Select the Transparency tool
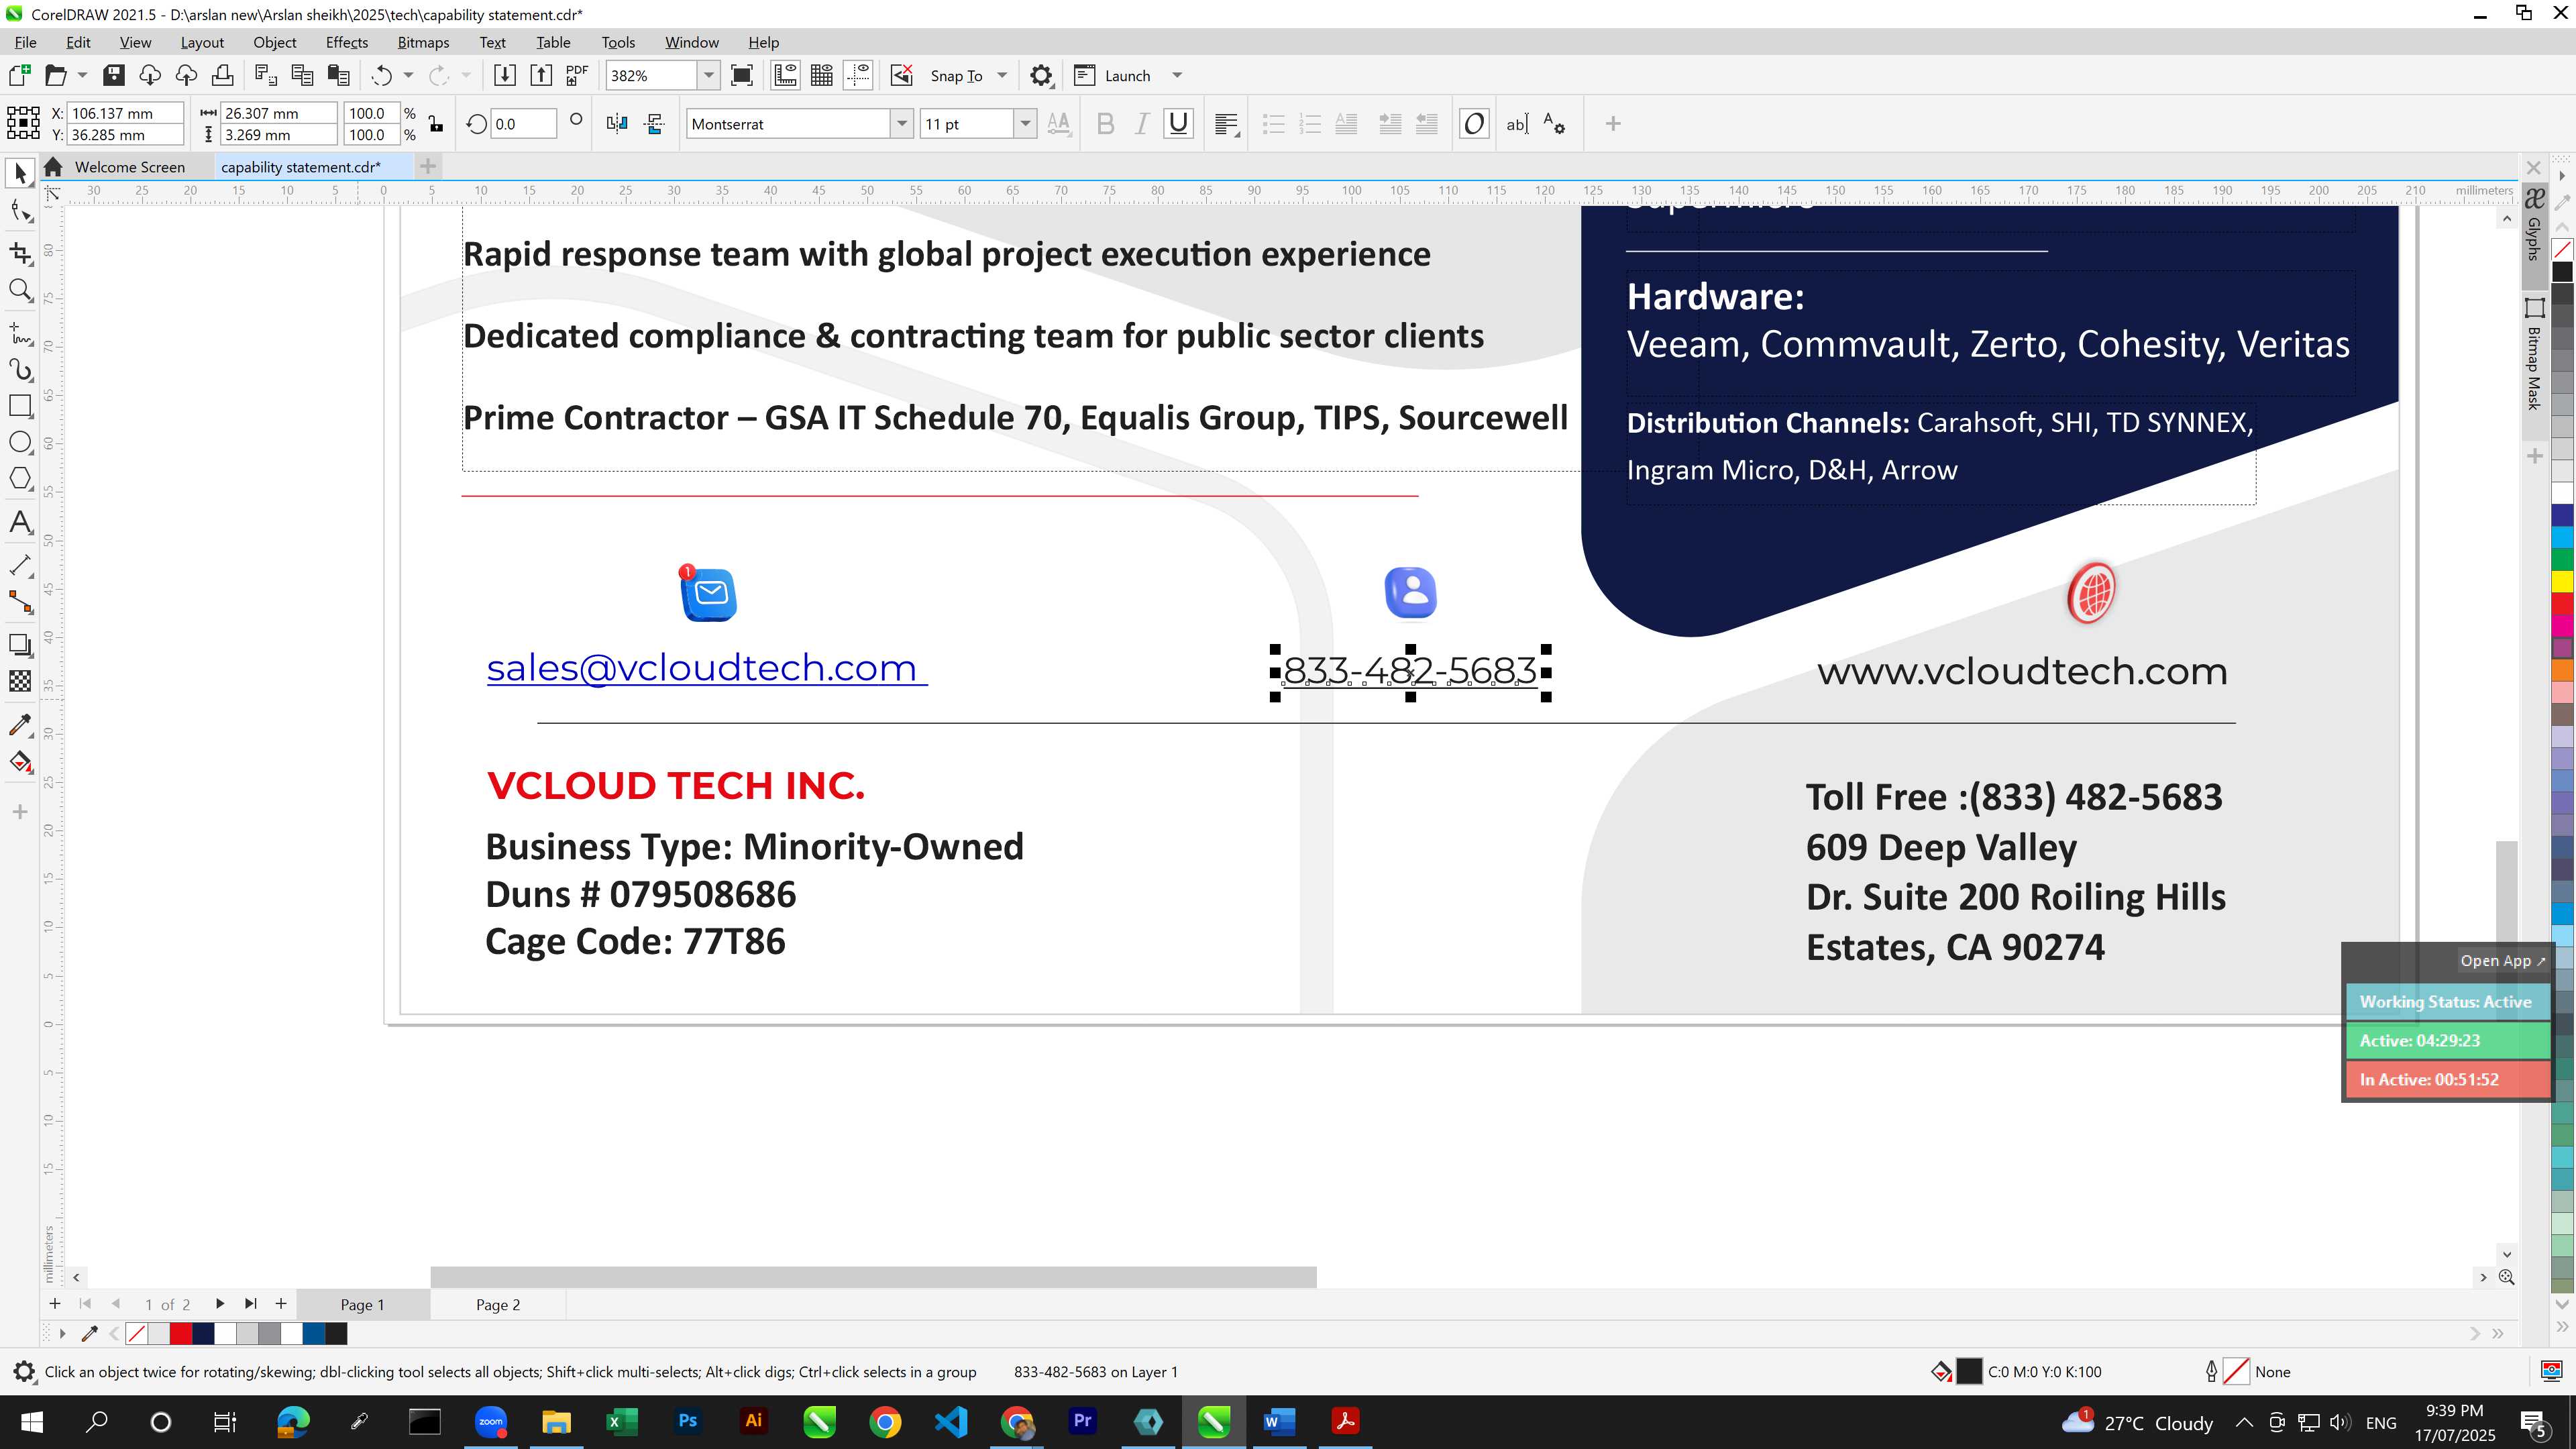The image size is (2576, 1449). [x=20, y=681]
